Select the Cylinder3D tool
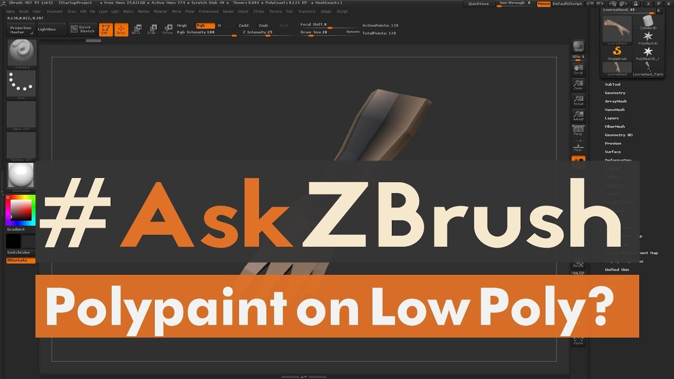The image size is (674, 379). (648, 23)
